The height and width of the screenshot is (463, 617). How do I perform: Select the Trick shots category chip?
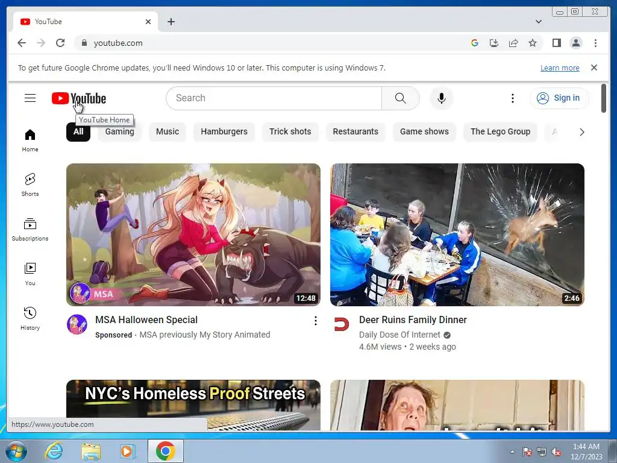coord(290,131)
